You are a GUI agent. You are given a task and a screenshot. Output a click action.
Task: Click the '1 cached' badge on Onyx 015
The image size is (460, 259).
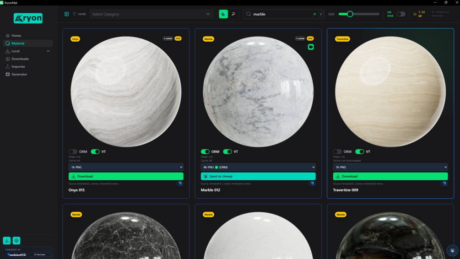coord(168,38)
